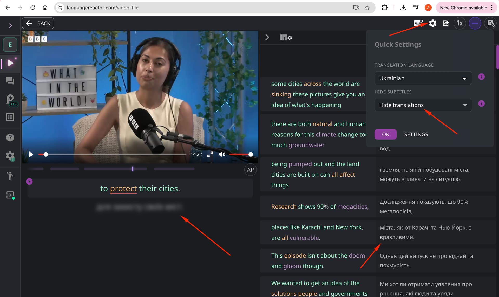
Task: Change playback speed 1x button
Action: coord(459,23)
